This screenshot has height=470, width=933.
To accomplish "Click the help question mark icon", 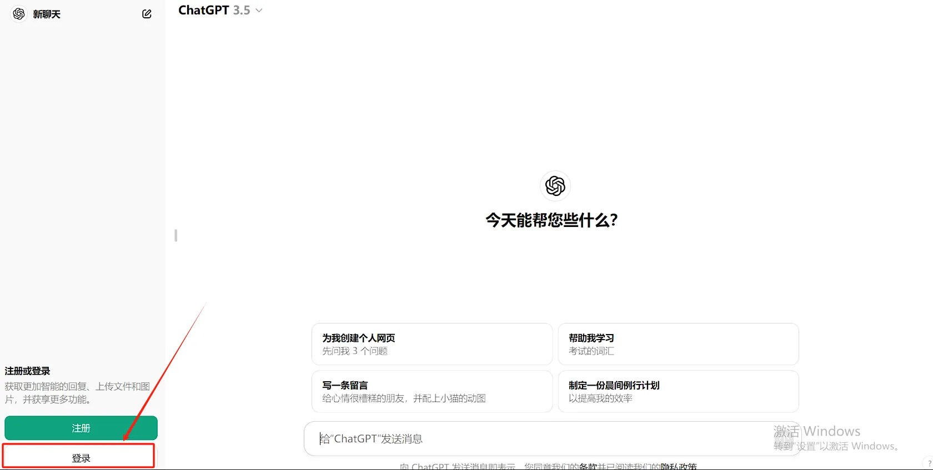I will 929,464.
